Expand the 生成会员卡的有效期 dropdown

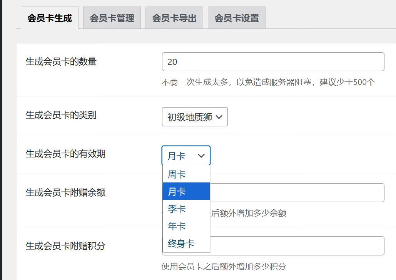point(186,156)
